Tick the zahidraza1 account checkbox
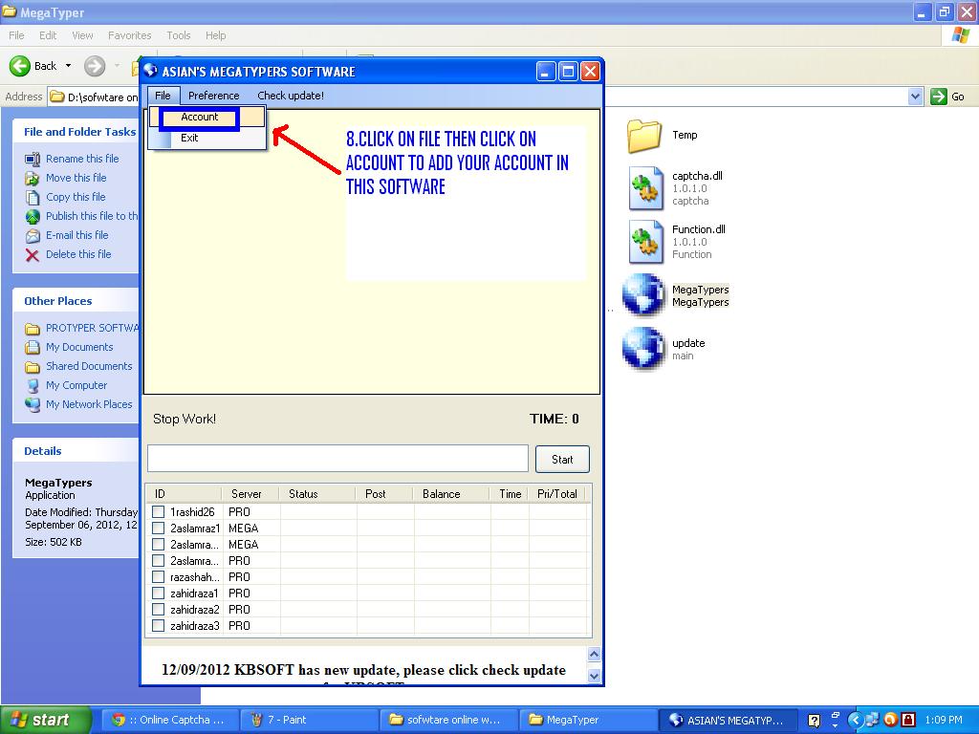Screen dimensions: 979x734 [x=159, y=593]
